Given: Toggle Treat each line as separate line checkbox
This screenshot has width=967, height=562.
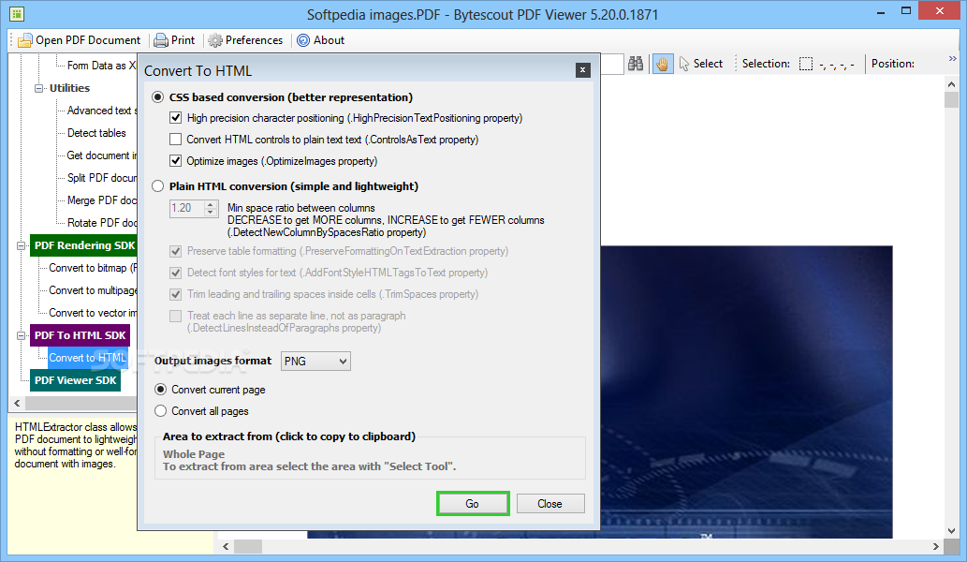Looking at the screenshot, I should (176, 316).
